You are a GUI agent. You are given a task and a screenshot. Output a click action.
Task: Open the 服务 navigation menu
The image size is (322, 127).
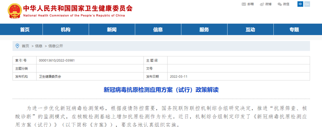[204, 30]
